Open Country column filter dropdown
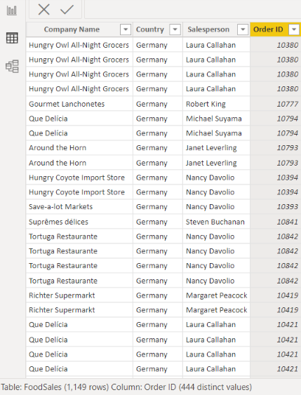The width and height of the screenshot is (301, 395). tap(175, 29)
